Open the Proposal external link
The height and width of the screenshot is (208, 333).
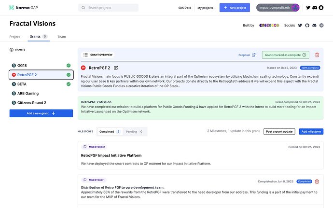247,55
